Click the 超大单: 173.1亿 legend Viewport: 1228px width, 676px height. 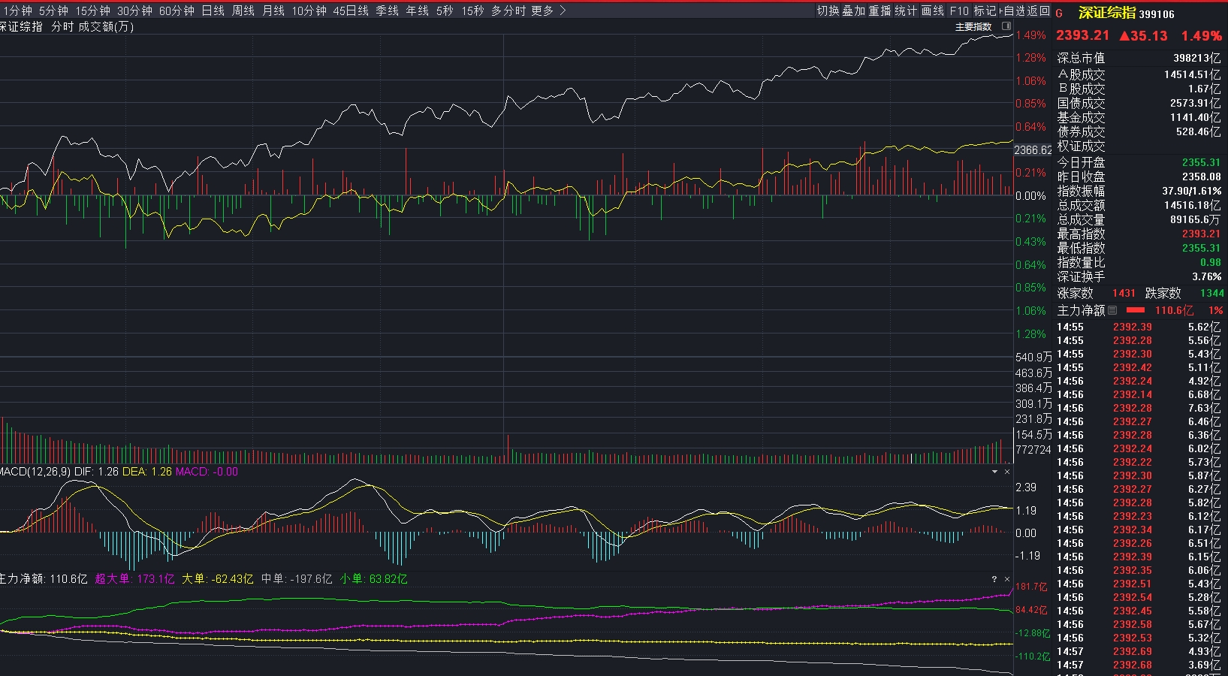click(134, 579)
